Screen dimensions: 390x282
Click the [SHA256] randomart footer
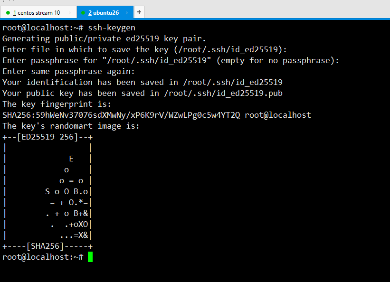click(45, 246)
